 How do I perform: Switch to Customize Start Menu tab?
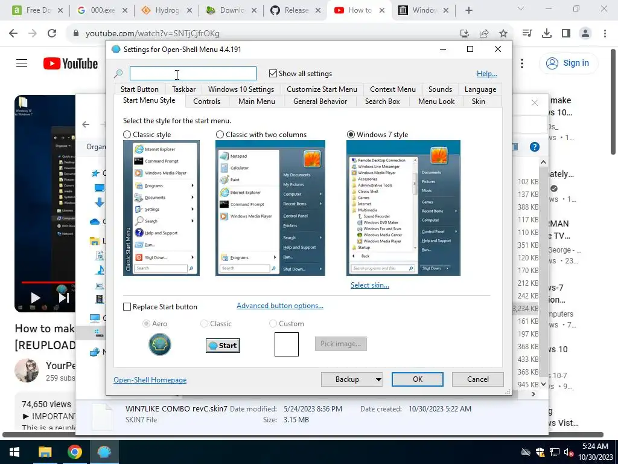click(322, 89)
